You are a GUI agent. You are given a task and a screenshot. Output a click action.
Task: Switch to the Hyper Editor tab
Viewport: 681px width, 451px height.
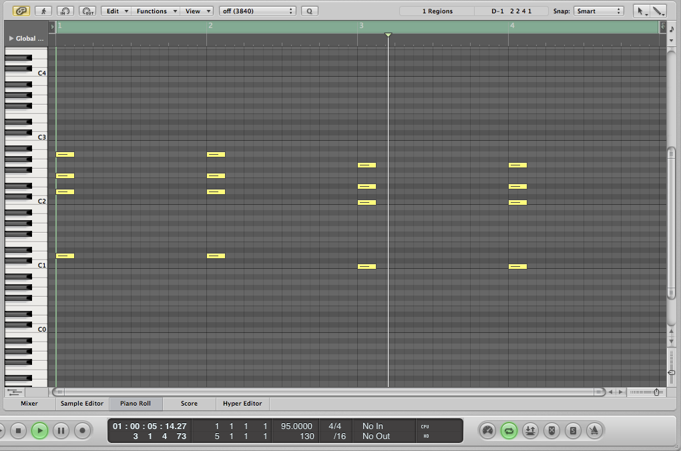[x=242, y=404]
